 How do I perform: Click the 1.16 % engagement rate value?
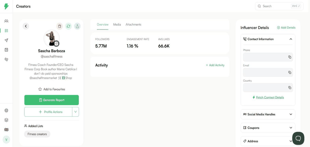pos(132,46)
